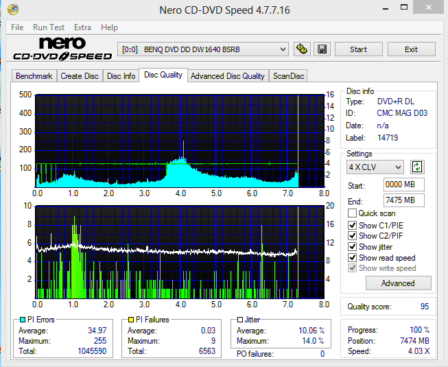Click the drive options tools icon
Image resolution: width=448 pixels, height=367 pixels.
[x=302, y=49]
